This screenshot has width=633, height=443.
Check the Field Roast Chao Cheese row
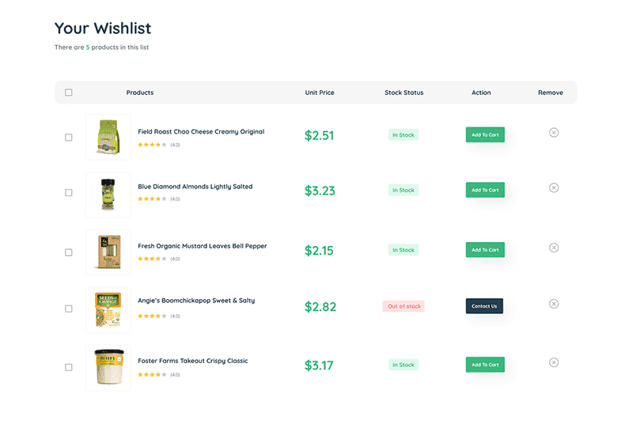click(x=69, y=138)
